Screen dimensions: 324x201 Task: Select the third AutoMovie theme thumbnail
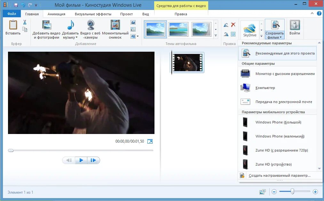[x=201, y=29]
